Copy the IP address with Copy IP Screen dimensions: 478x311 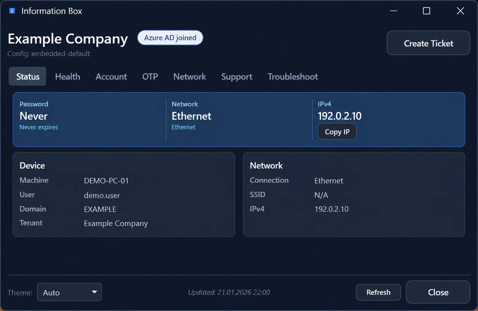click(337, 132)
